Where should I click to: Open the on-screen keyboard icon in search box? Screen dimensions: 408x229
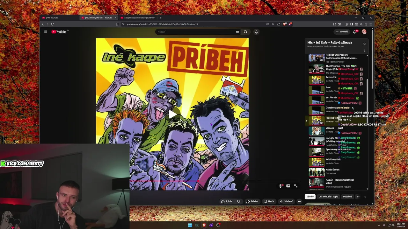pos(237,32)
